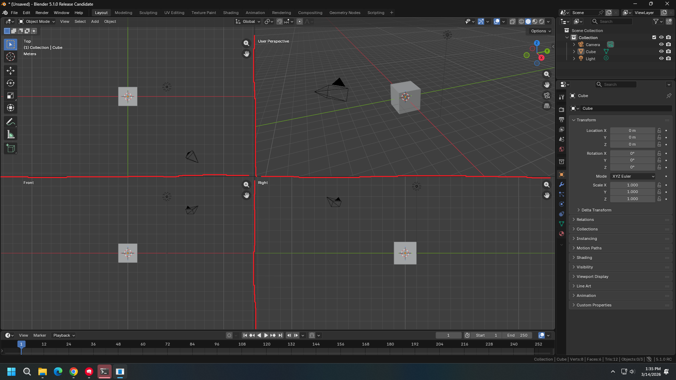Open the Global orientation dropdown
Screen dimensions: 676x380
click(x=248, y=21)
